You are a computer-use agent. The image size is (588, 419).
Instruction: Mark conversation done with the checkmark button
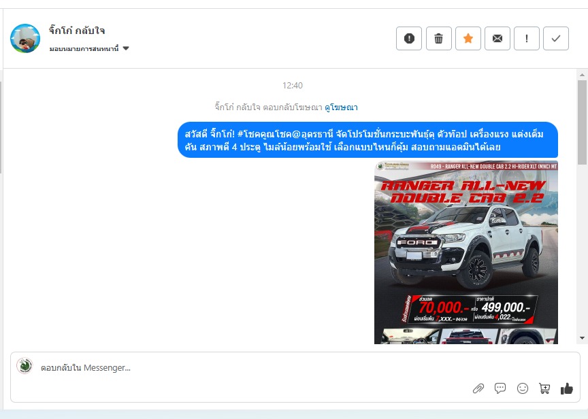pos(556,38)
